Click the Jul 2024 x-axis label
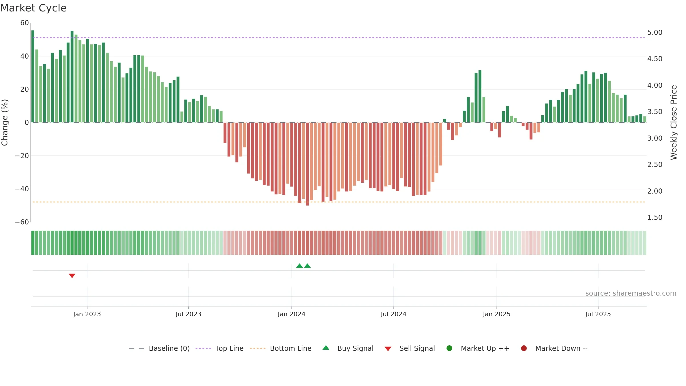Image resolution: width=686 pixels, height=386 pixels. click(x=393, y=314)
